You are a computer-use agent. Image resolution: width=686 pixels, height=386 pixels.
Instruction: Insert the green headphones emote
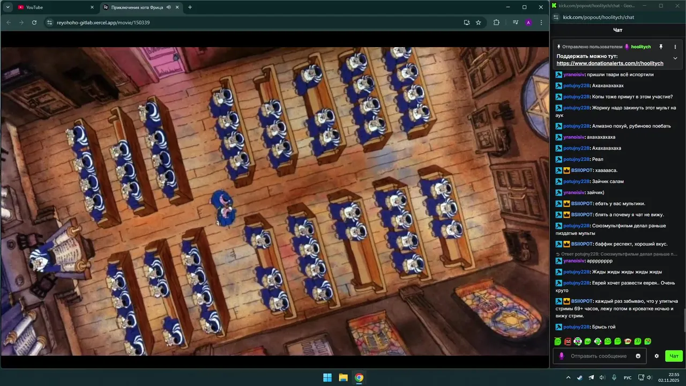[x=578, y=342]
